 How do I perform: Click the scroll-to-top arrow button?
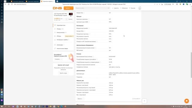(145, 101)
